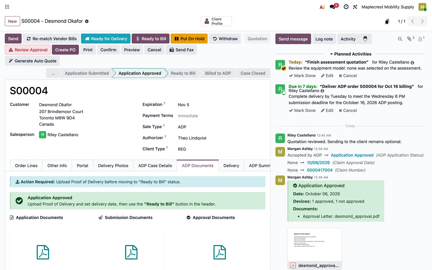
Task: Open the Maplecrest Mobility Supply company switcher
Action: click(x=388, y=7)
